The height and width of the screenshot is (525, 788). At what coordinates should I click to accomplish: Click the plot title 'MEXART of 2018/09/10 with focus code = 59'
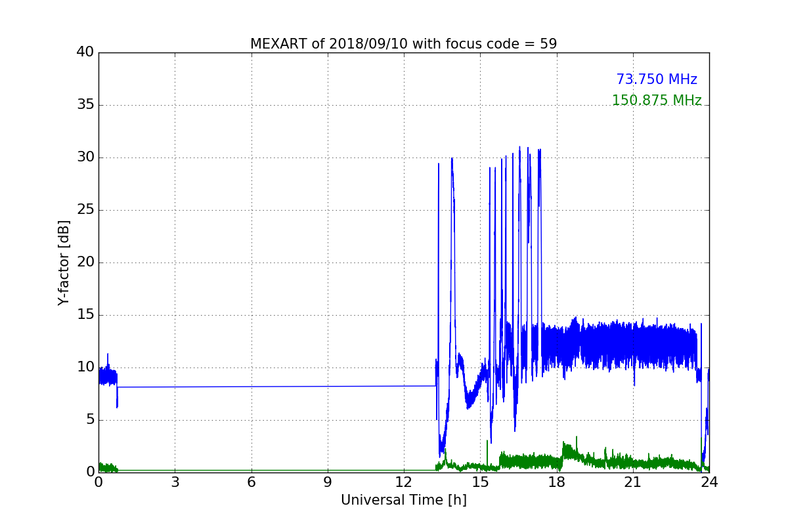click(403, 44)
